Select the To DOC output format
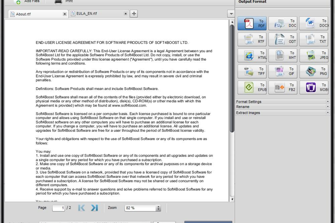 283,23
